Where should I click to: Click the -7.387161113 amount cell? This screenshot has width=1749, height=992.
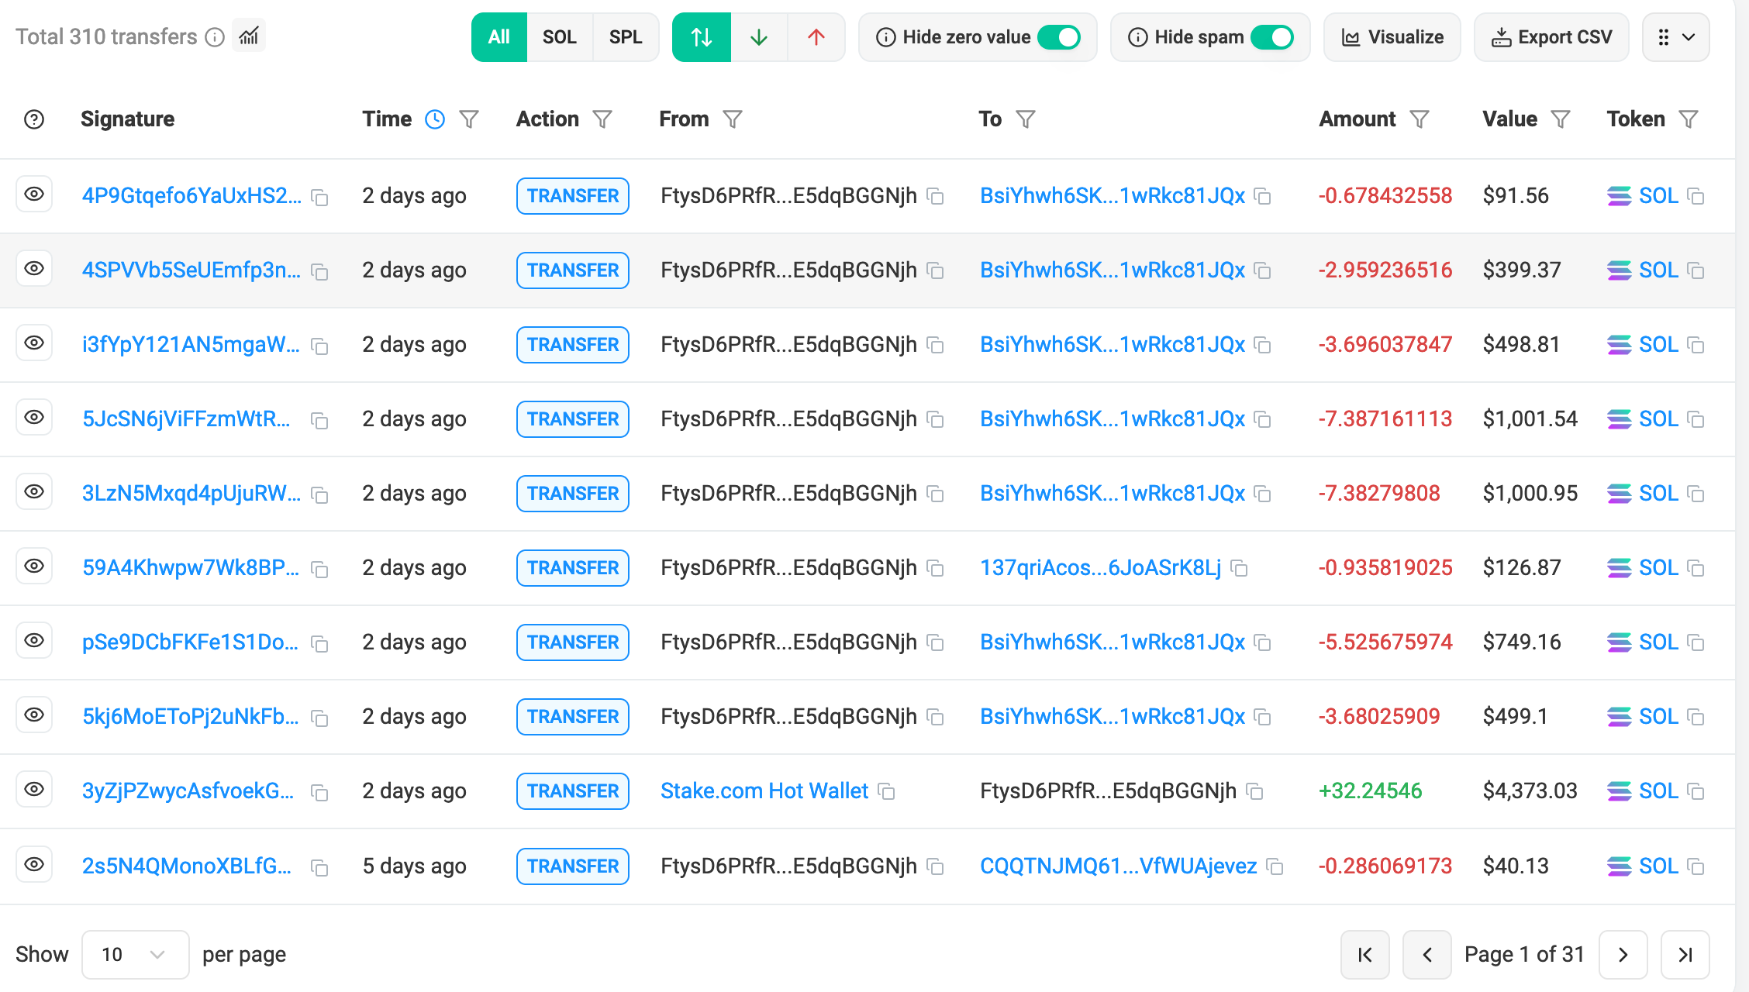[x=1385, y=418]
